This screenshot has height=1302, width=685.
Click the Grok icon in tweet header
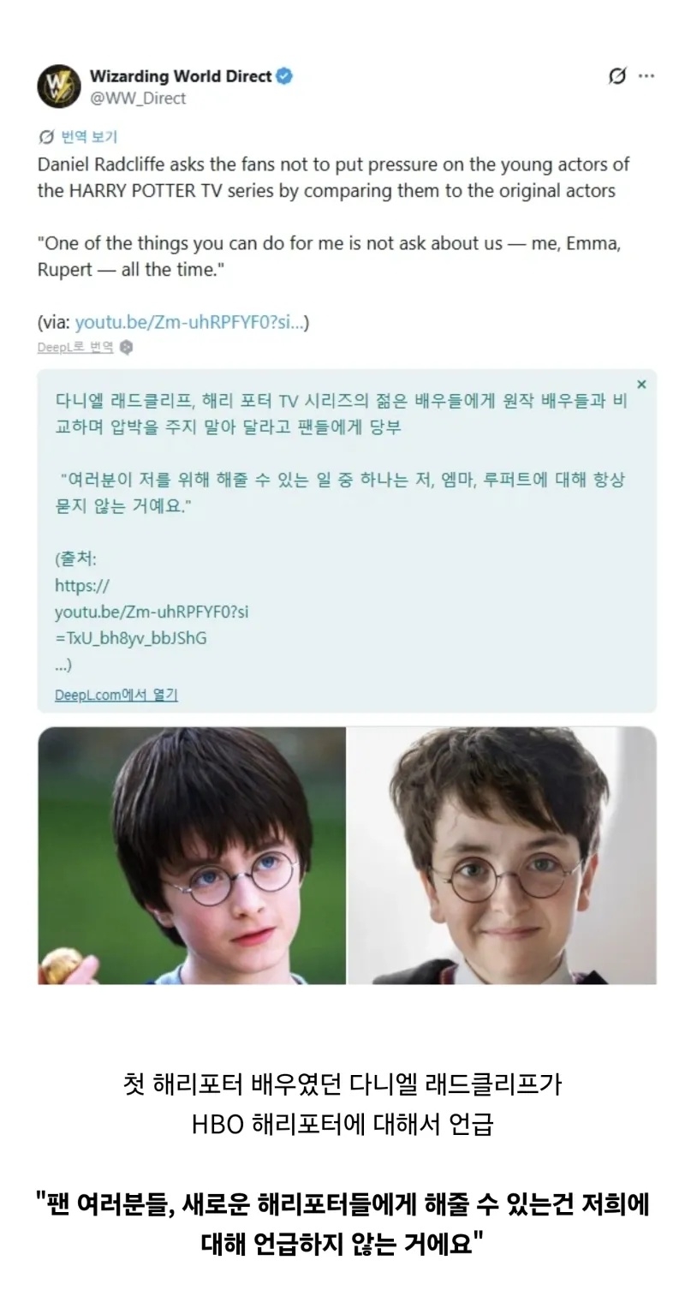point(616,76)
